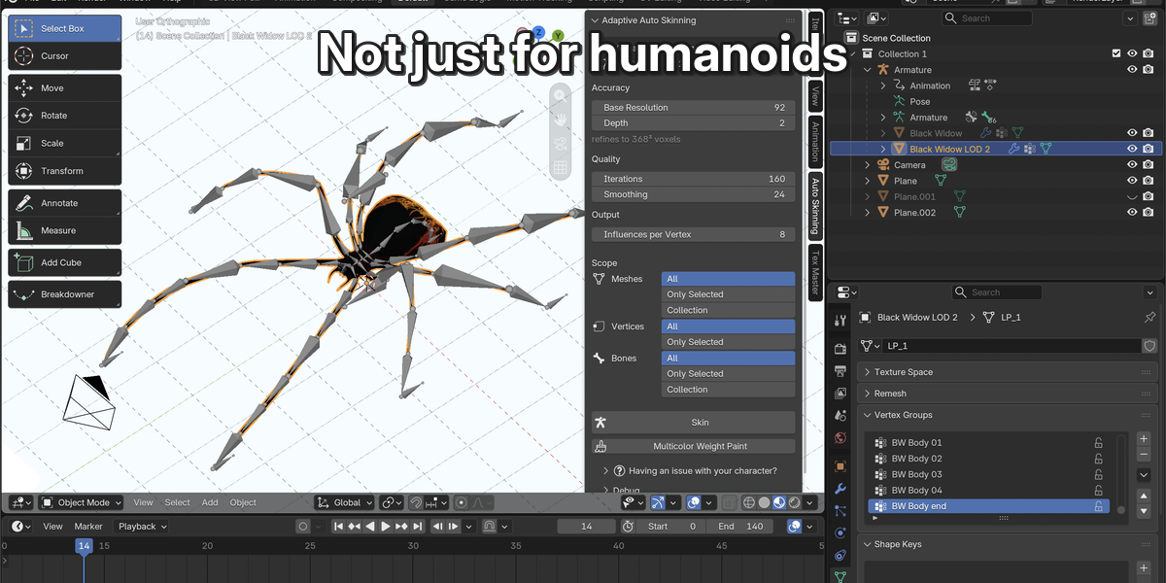1166x583 pixels.
Task: Hide Black Widow LOD 2 in viewport
Action: (x=1132, y=149)
